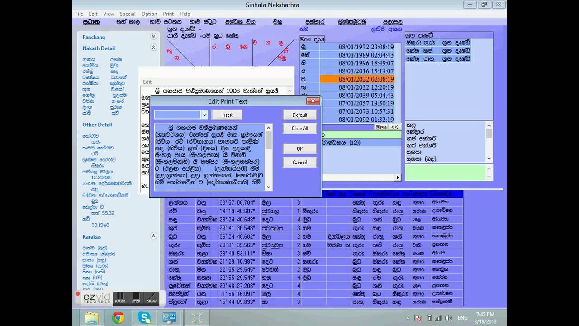The height and width of the screenshot is (326, 579).
Task: Click the << button below dasa list
Action: [x=394, y=127]
